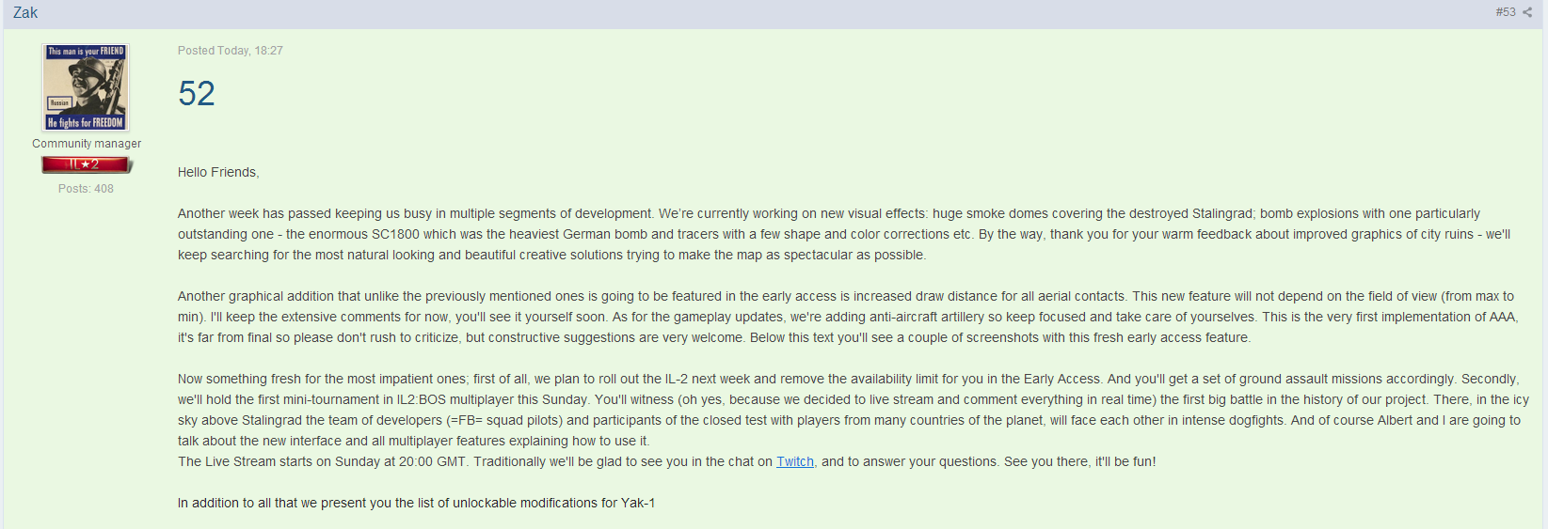Follow the Twitch hyperlink
This screenshot has height=529, width=1548.
795,461
